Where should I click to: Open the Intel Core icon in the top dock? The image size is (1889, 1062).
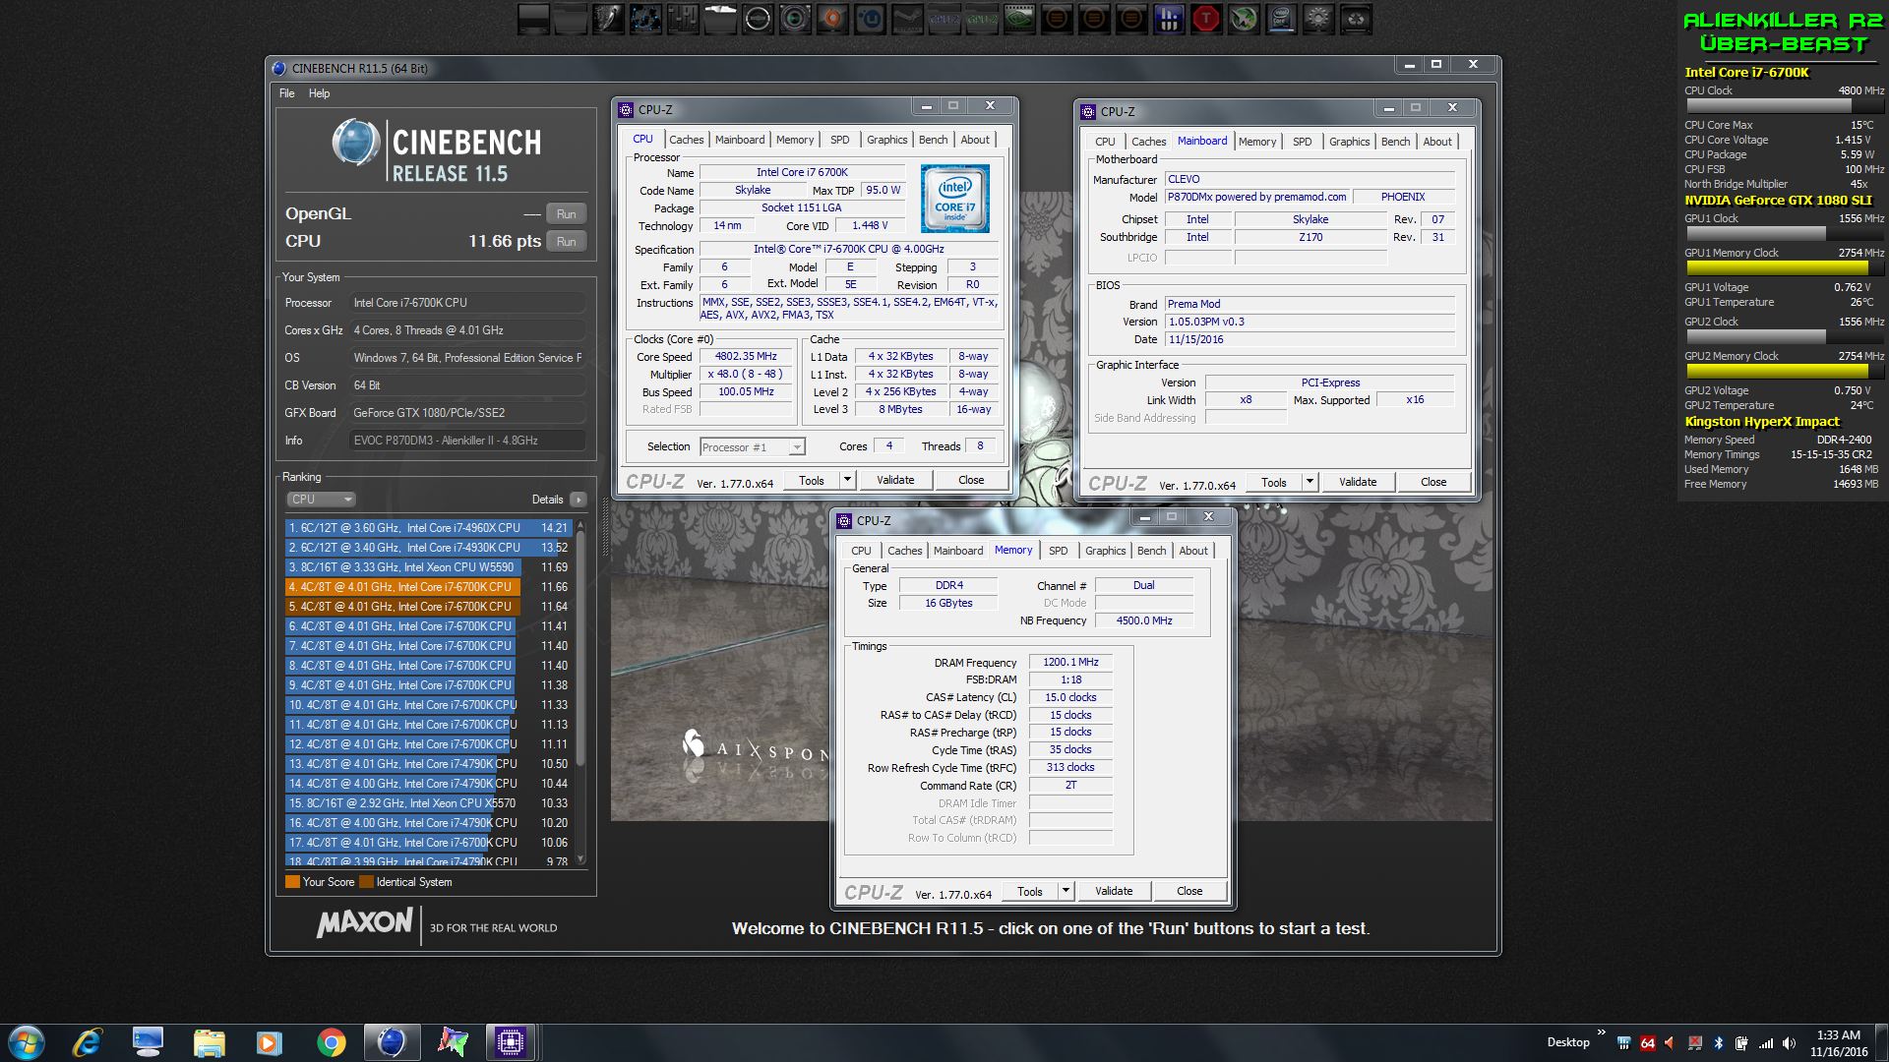[1281, 19]
